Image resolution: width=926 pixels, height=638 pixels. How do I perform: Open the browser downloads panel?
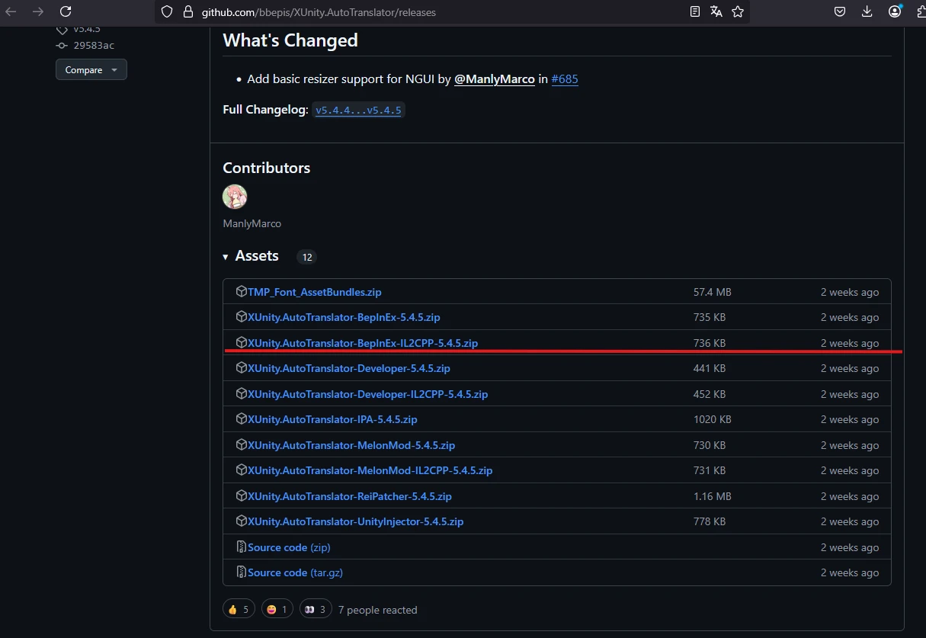[x=867, y=11]
